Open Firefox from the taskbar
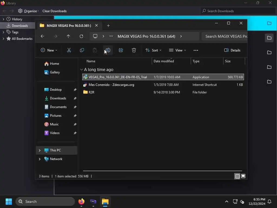 click(x=81, y=201)
